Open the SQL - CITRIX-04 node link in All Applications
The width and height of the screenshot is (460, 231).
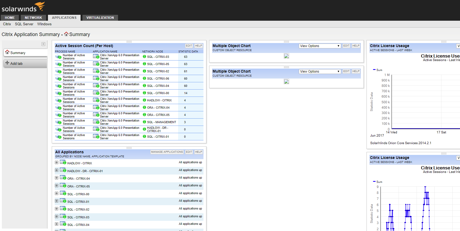(78, 225)
